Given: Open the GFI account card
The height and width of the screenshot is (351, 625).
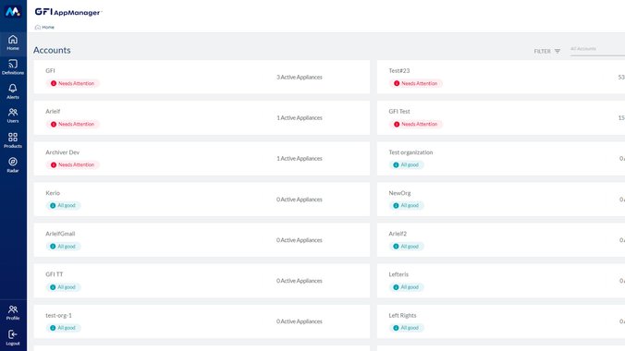Looking at the screenshot, I should tap(202, 77).
